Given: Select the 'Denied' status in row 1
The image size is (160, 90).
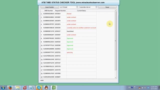Looking at the screenshot, I should [69, 14].
